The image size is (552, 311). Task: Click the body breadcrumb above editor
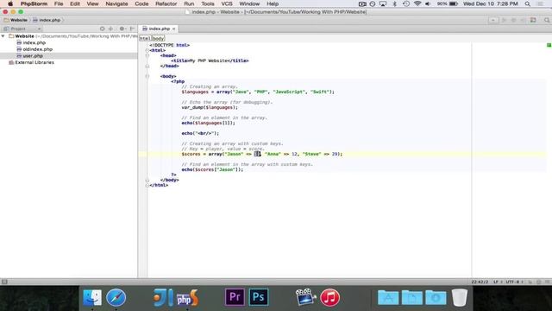pos(158,38)
